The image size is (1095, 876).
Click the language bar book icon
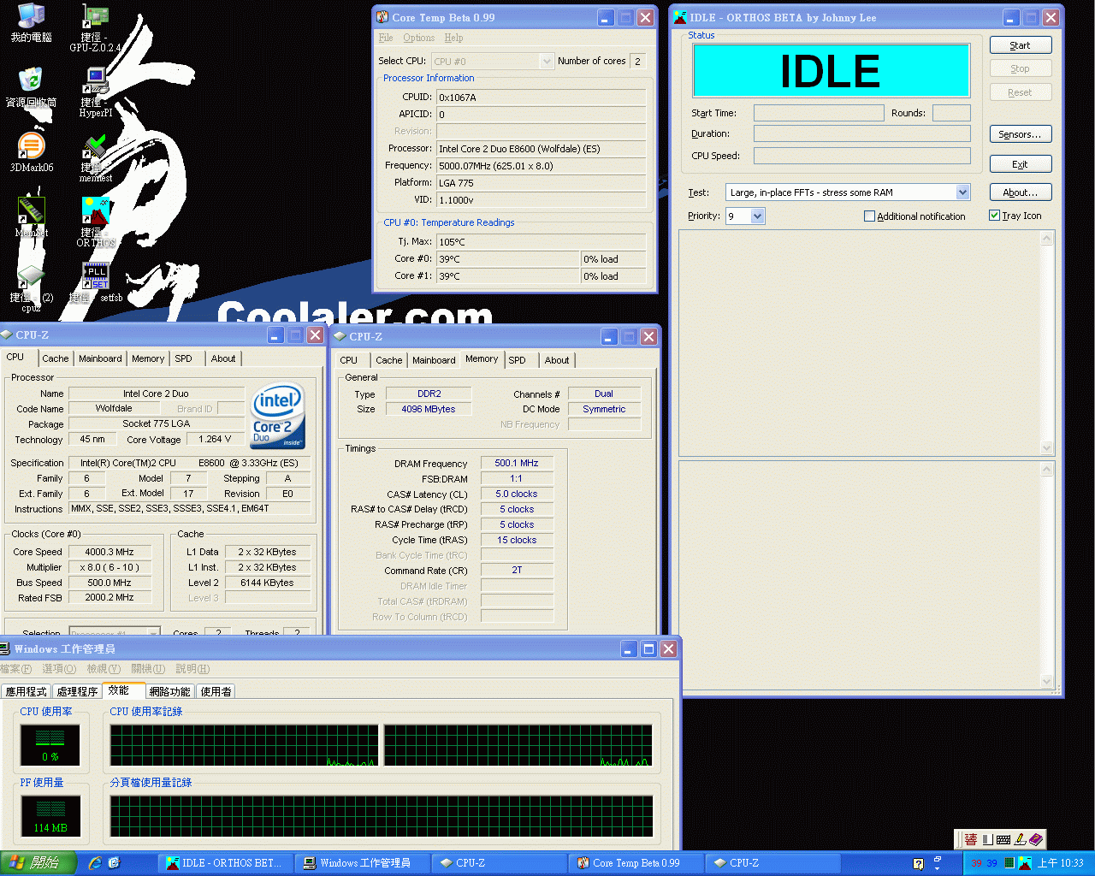pos(1036,839)
